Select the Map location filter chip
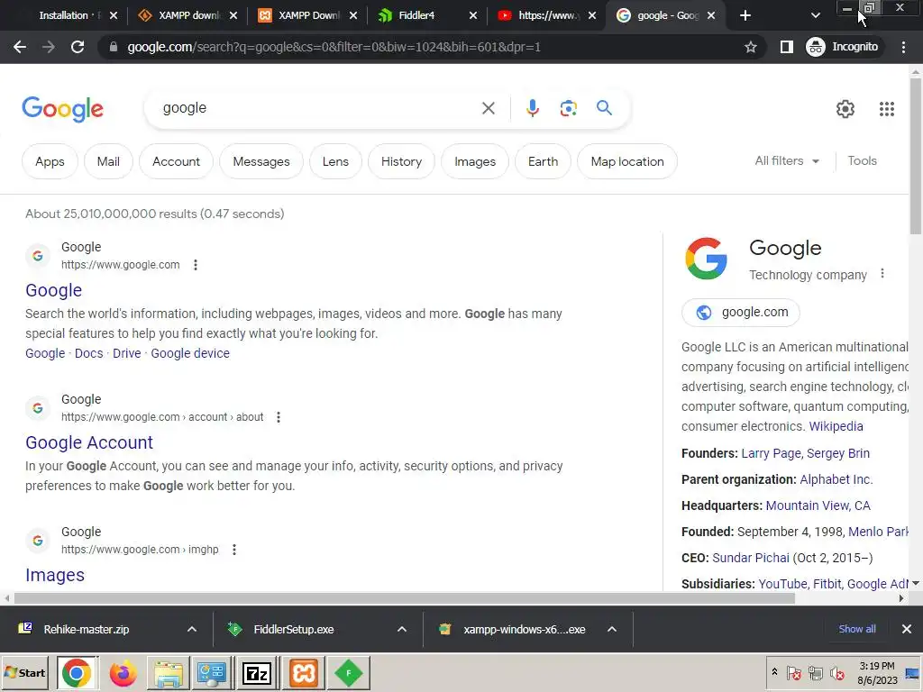Viewport: 923px width, 692px height. [x=627, y=161]
